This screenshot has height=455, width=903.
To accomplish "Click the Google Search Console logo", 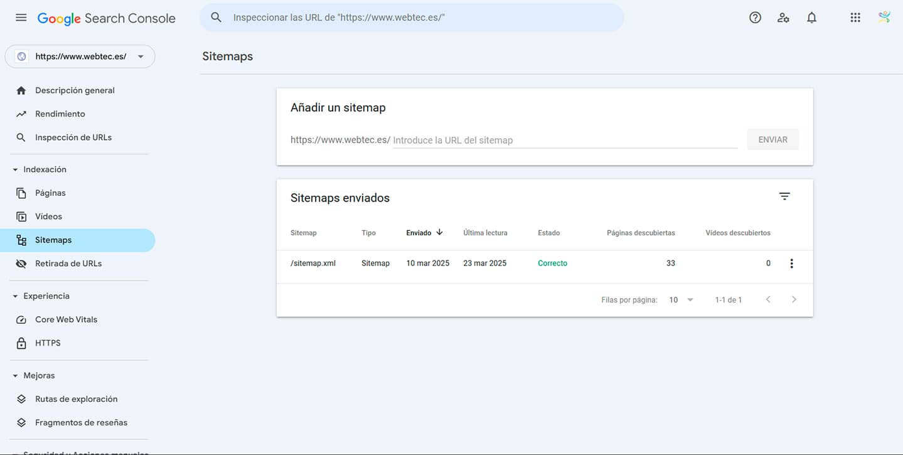I will tap(107, 18).
